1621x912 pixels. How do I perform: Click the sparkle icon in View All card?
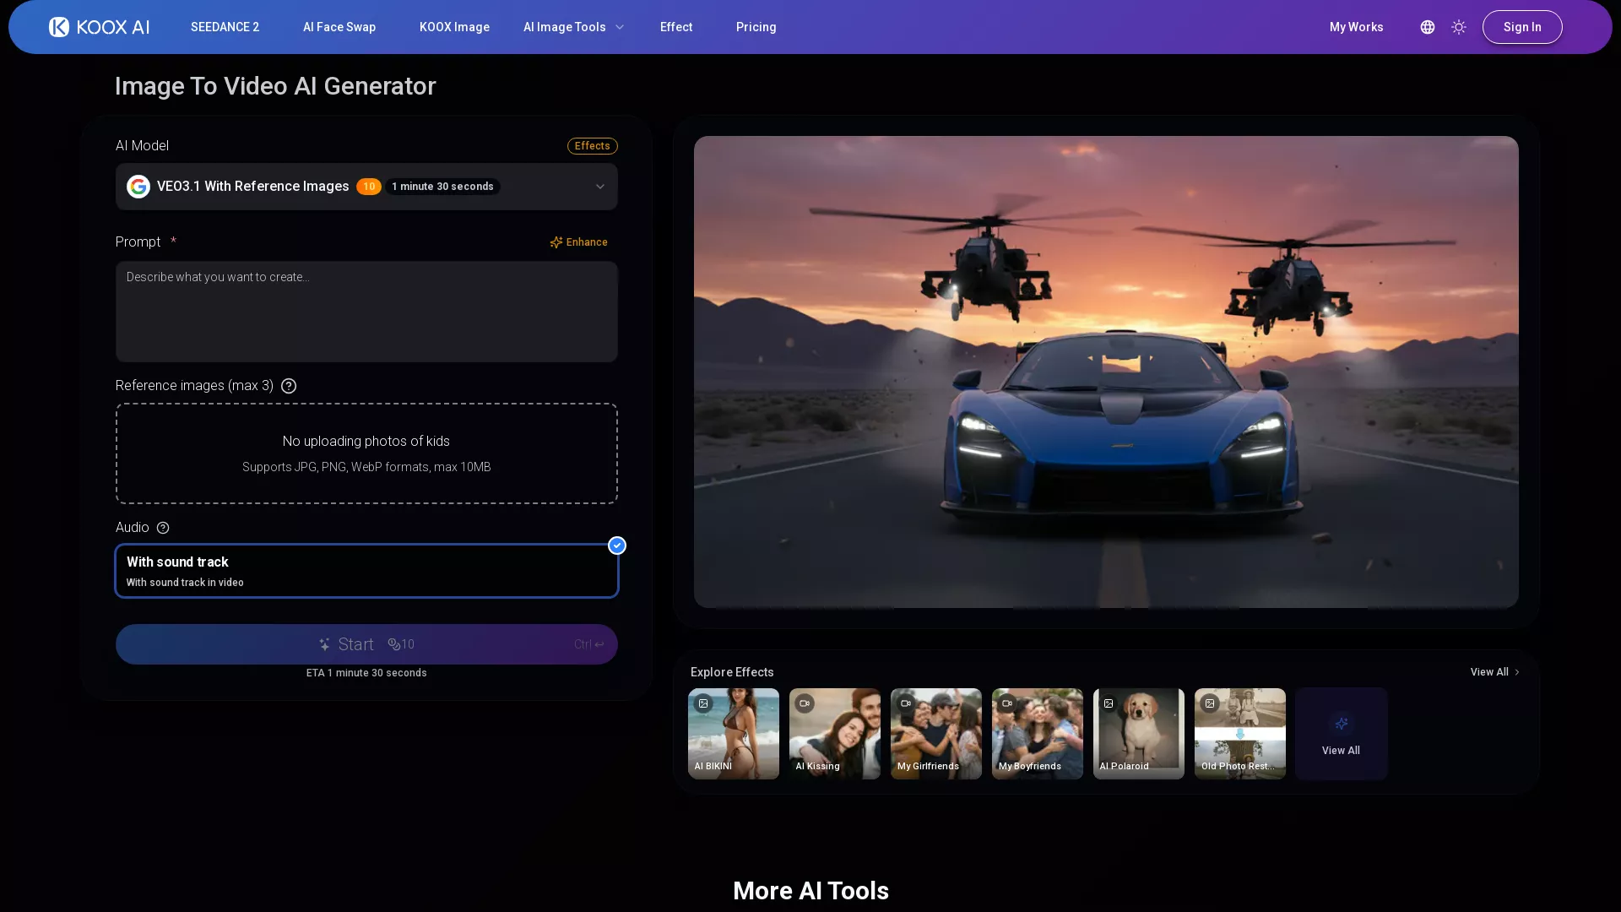pyautogui.click(x=1341, y=723)
